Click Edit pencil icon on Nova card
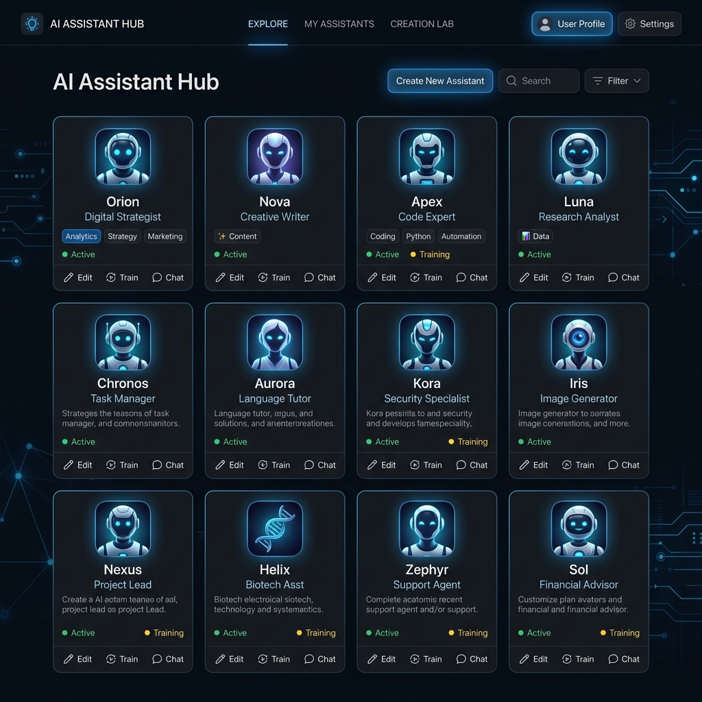Screen dimensions: 702x702 coord(221,278)
